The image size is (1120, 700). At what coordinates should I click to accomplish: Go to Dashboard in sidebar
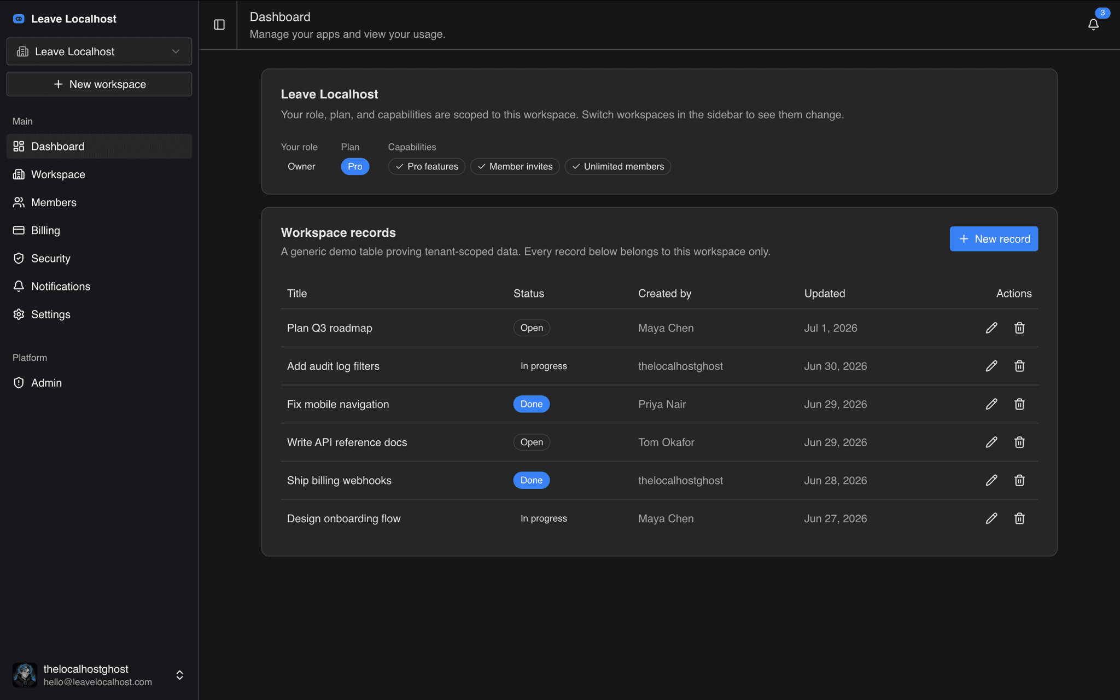99,147
